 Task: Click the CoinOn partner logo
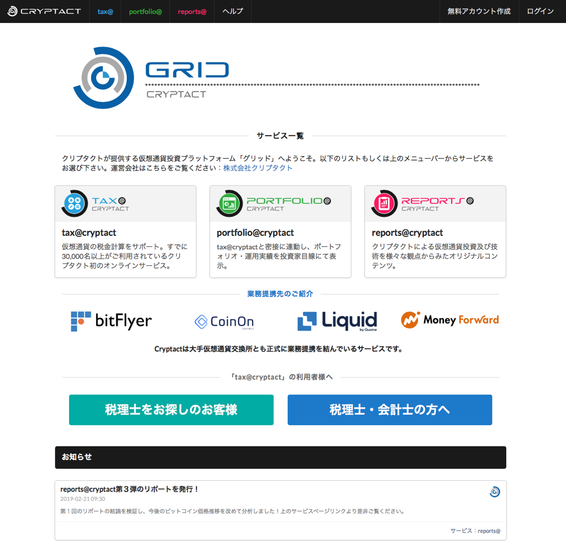coord(224,322)
